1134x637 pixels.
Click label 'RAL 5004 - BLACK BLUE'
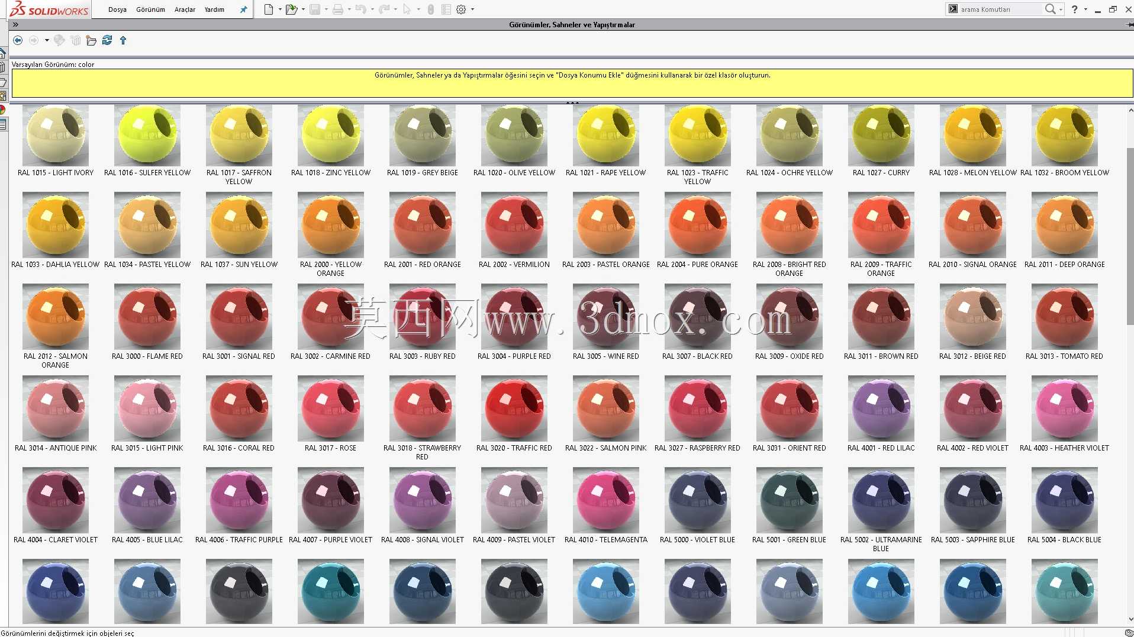(1065, 540)
